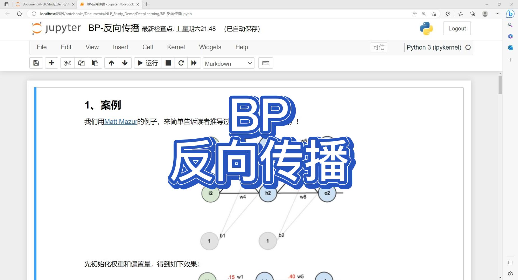Restart and run all with fast-forward icon
The image size is (518, 280).
(194, 63)
